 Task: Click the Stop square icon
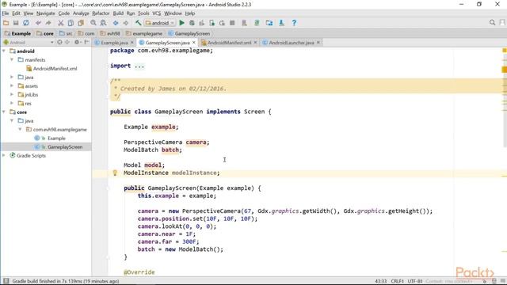(x=232, y=23)
